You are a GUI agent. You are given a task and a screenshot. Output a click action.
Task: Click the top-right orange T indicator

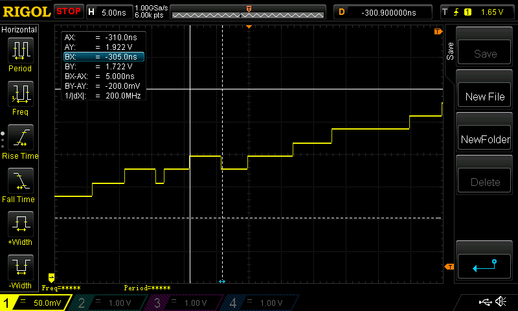pos(438,31)
